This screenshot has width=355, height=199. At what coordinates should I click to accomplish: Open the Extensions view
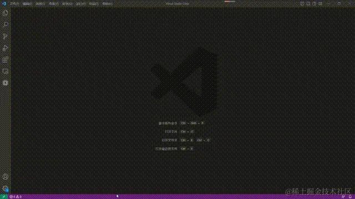coord(6,60)
